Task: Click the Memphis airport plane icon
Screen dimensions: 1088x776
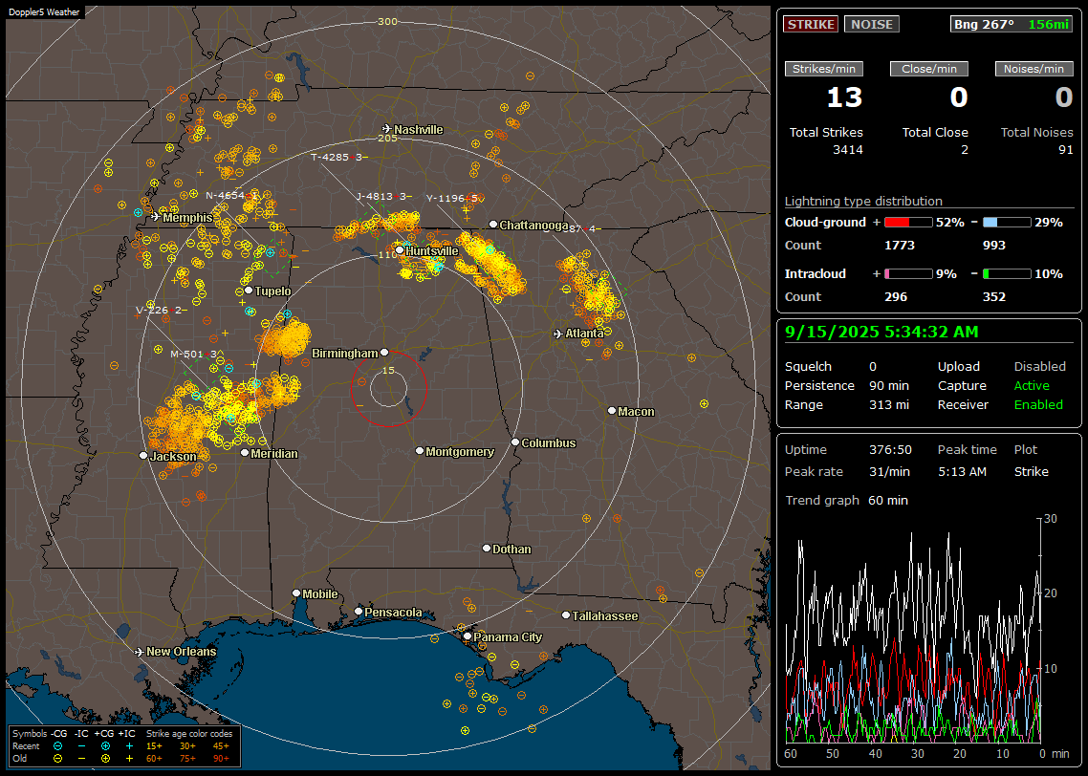Action: pyautogui.click(x=156, y=217)
